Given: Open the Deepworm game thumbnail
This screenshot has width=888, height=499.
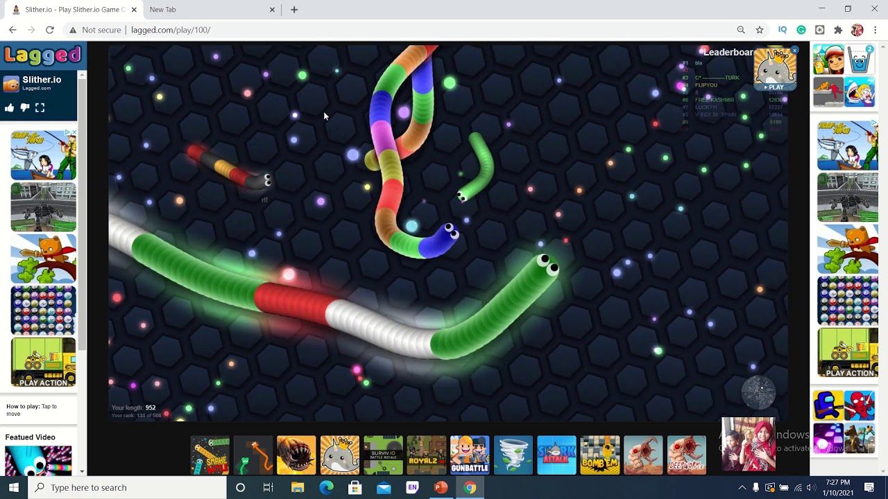Looking at the screenshot, I should coord(687,455).
